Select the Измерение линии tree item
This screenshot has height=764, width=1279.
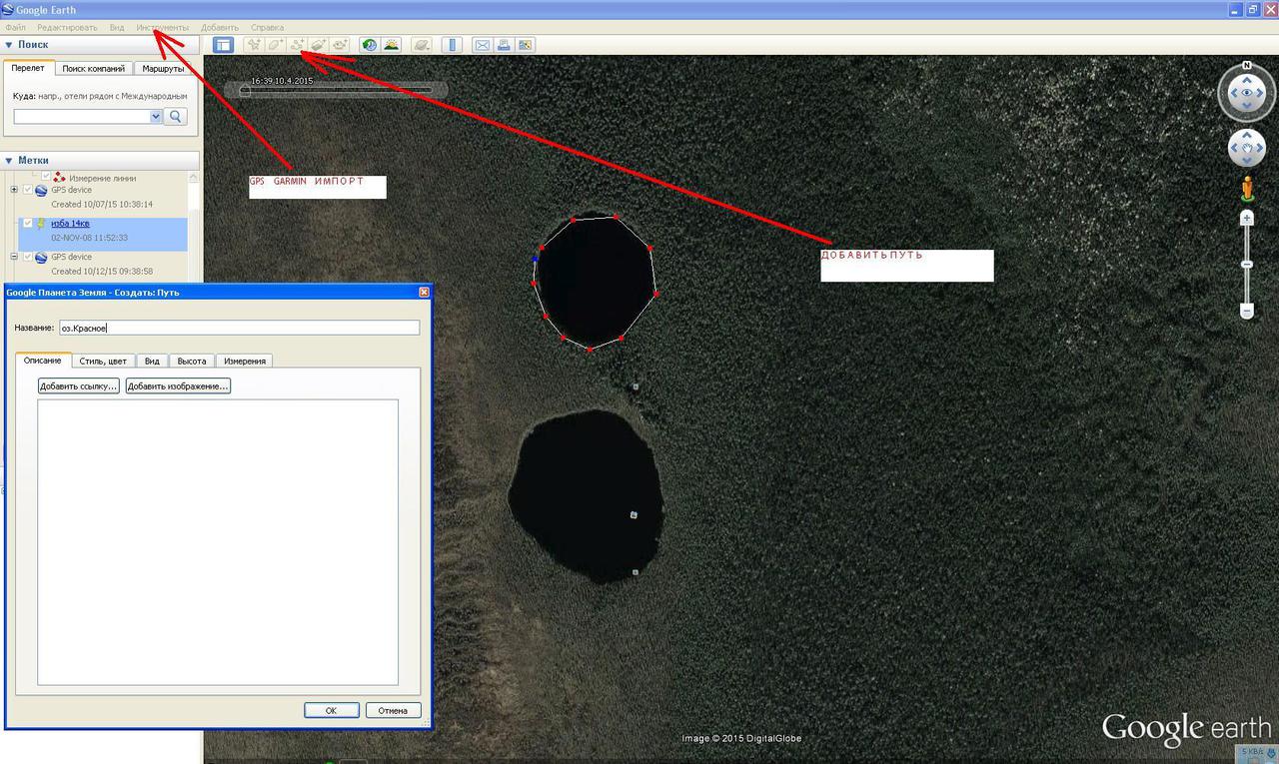[x=102, y=178]
